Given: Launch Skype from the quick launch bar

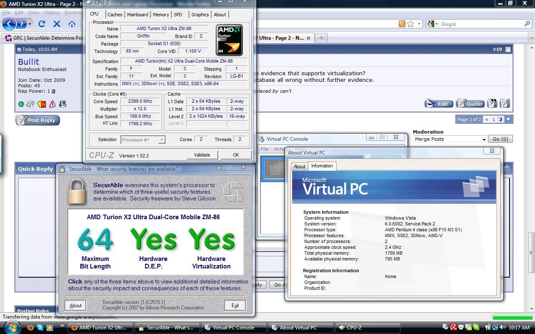Looking at the screenshot, I should (41, 328).
